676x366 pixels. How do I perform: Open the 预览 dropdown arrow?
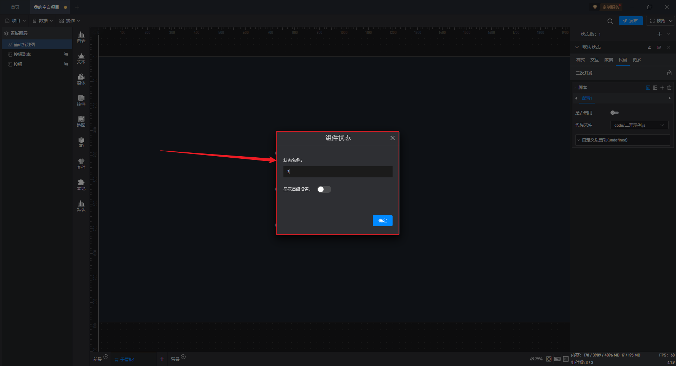[x=671, y=21]
